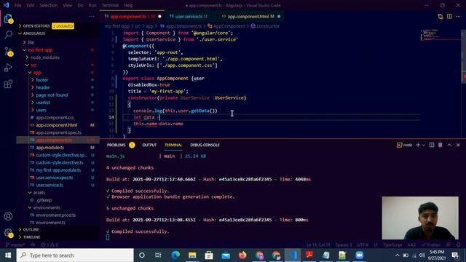The width and height of the screenshot is (466, 262).
Task: Open custom-style.directive.ts in explorer
Action: pos(58,162)
